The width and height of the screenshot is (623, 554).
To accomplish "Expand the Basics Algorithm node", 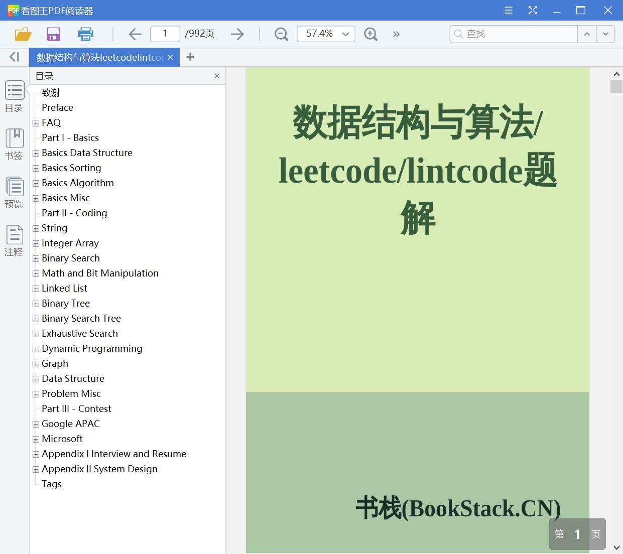I will point(36,183).
